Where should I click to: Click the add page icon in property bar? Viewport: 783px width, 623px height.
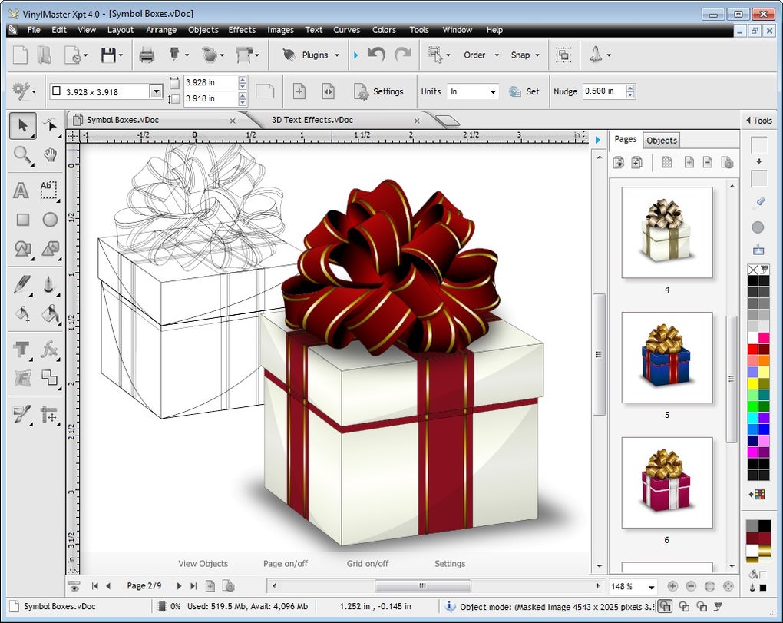[x=299, y=91]
